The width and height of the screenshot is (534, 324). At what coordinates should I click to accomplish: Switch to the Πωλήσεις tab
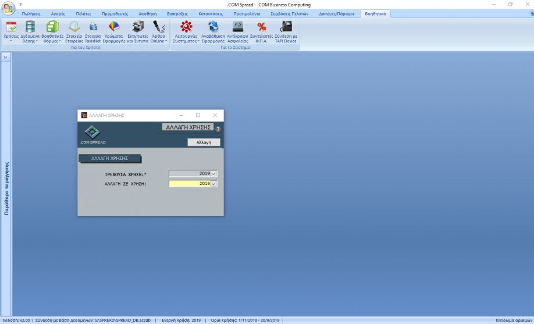pos(31,14)
